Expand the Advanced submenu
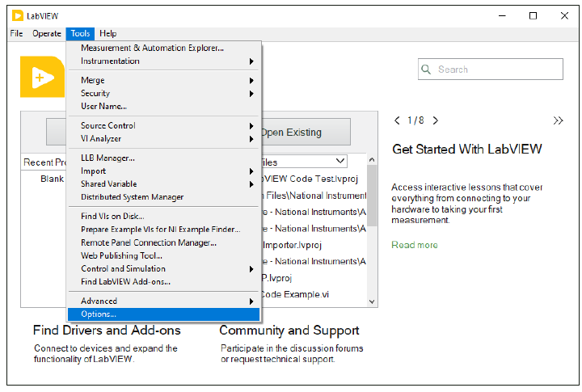 pos(163,301)
